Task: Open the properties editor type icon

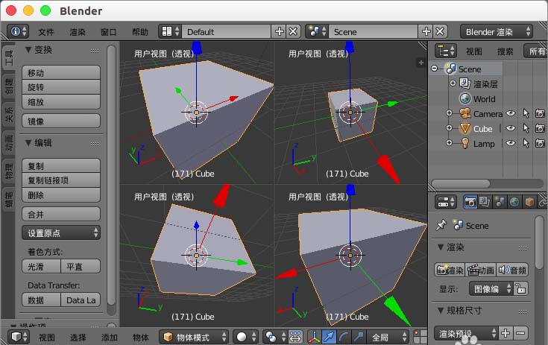Action: (x=446, y=202)
